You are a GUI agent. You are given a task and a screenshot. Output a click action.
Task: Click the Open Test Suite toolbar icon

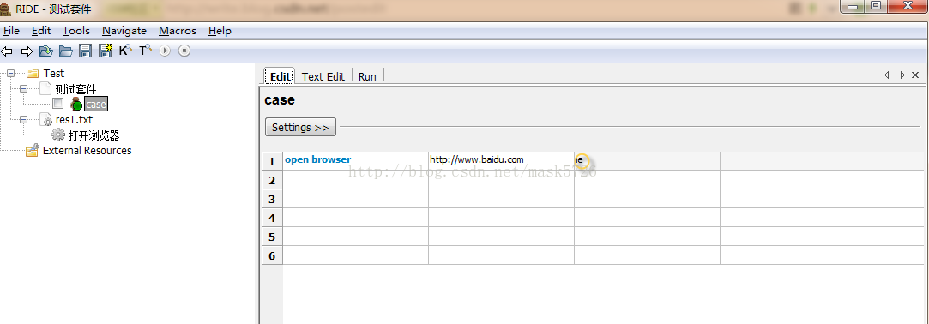click(46, 51)
